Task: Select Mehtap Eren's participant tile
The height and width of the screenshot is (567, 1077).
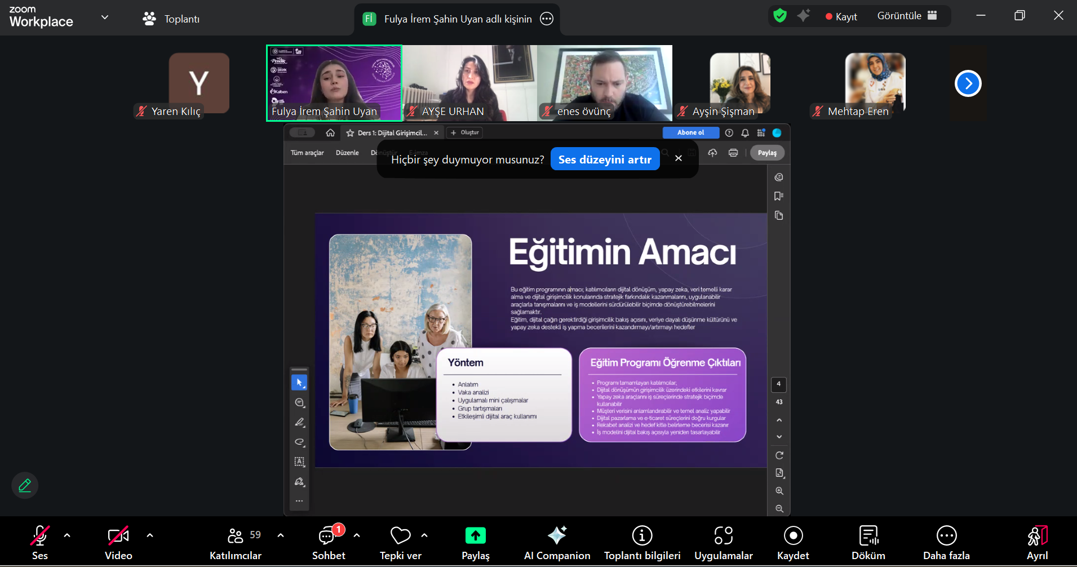Action: pos(875,83)
